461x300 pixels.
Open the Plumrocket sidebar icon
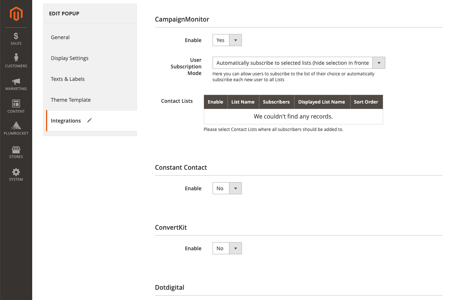16,128
